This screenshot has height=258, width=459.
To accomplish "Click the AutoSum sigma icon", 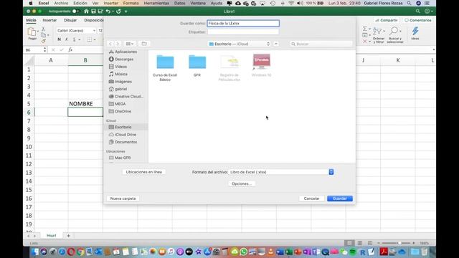I will pos(365,29).
